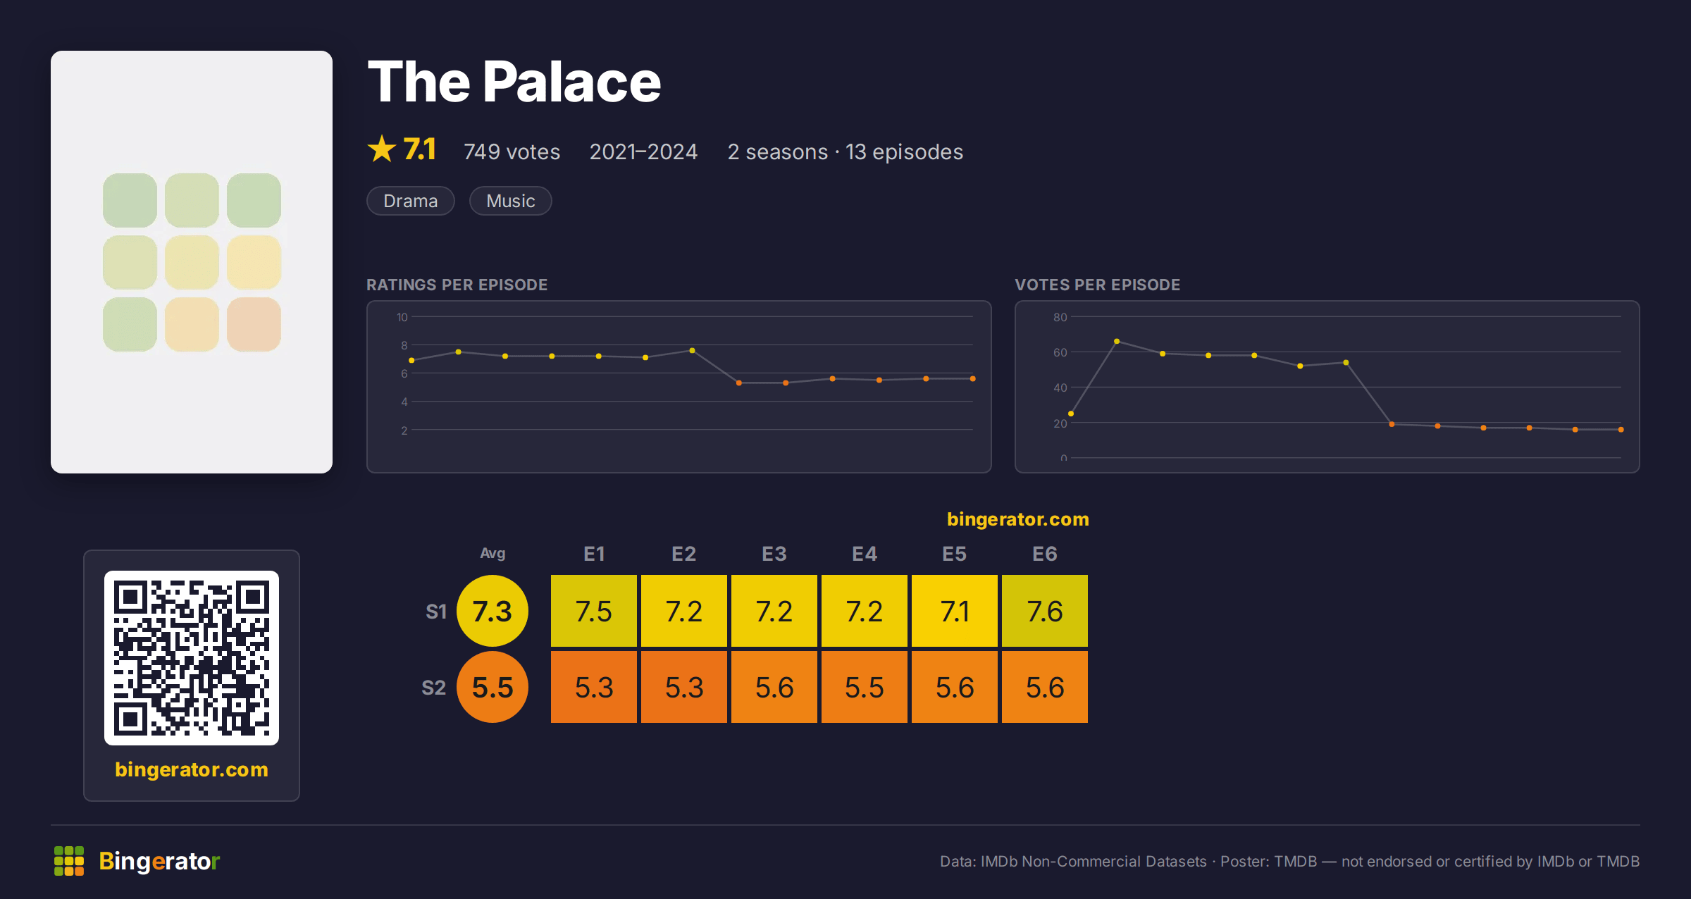1691x899 pixels.
Task: Select the Music genre tag
Action: coord(511,201)
